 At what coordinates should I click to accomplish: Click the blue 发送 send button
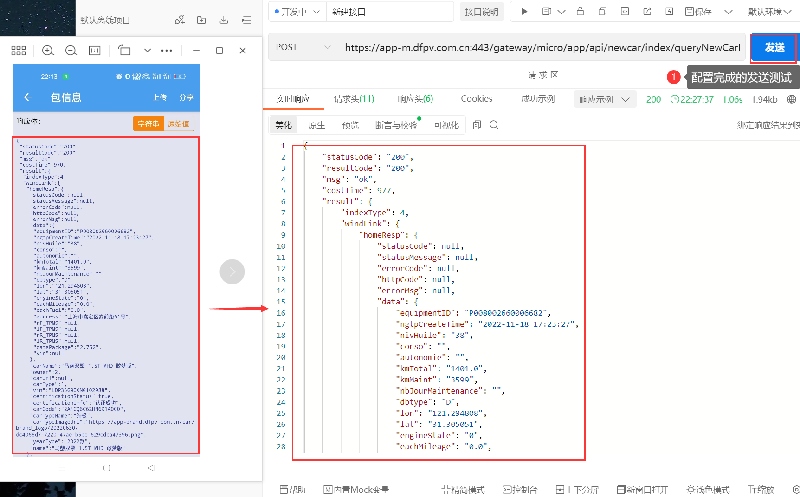[x=774, y=47]
